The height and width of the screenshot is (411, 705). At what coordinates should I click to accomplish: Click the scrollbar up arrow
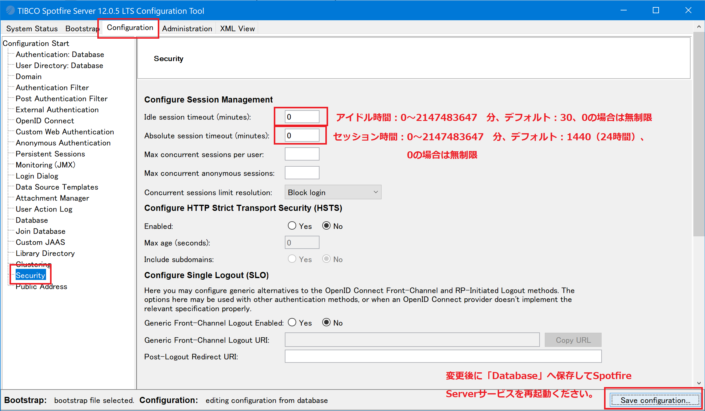click(x=699, y=27)
